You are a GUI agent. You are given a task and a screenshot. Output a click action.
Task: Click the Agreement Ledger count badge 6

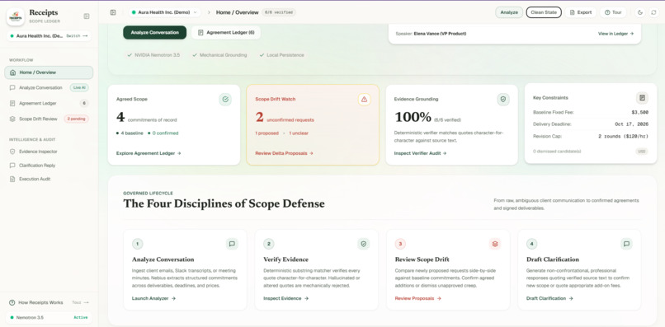tap(84, 103)
